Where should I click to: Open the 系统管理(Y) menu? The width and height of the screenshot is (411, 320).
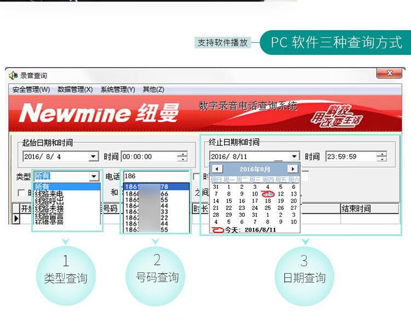tap(117, 89)
